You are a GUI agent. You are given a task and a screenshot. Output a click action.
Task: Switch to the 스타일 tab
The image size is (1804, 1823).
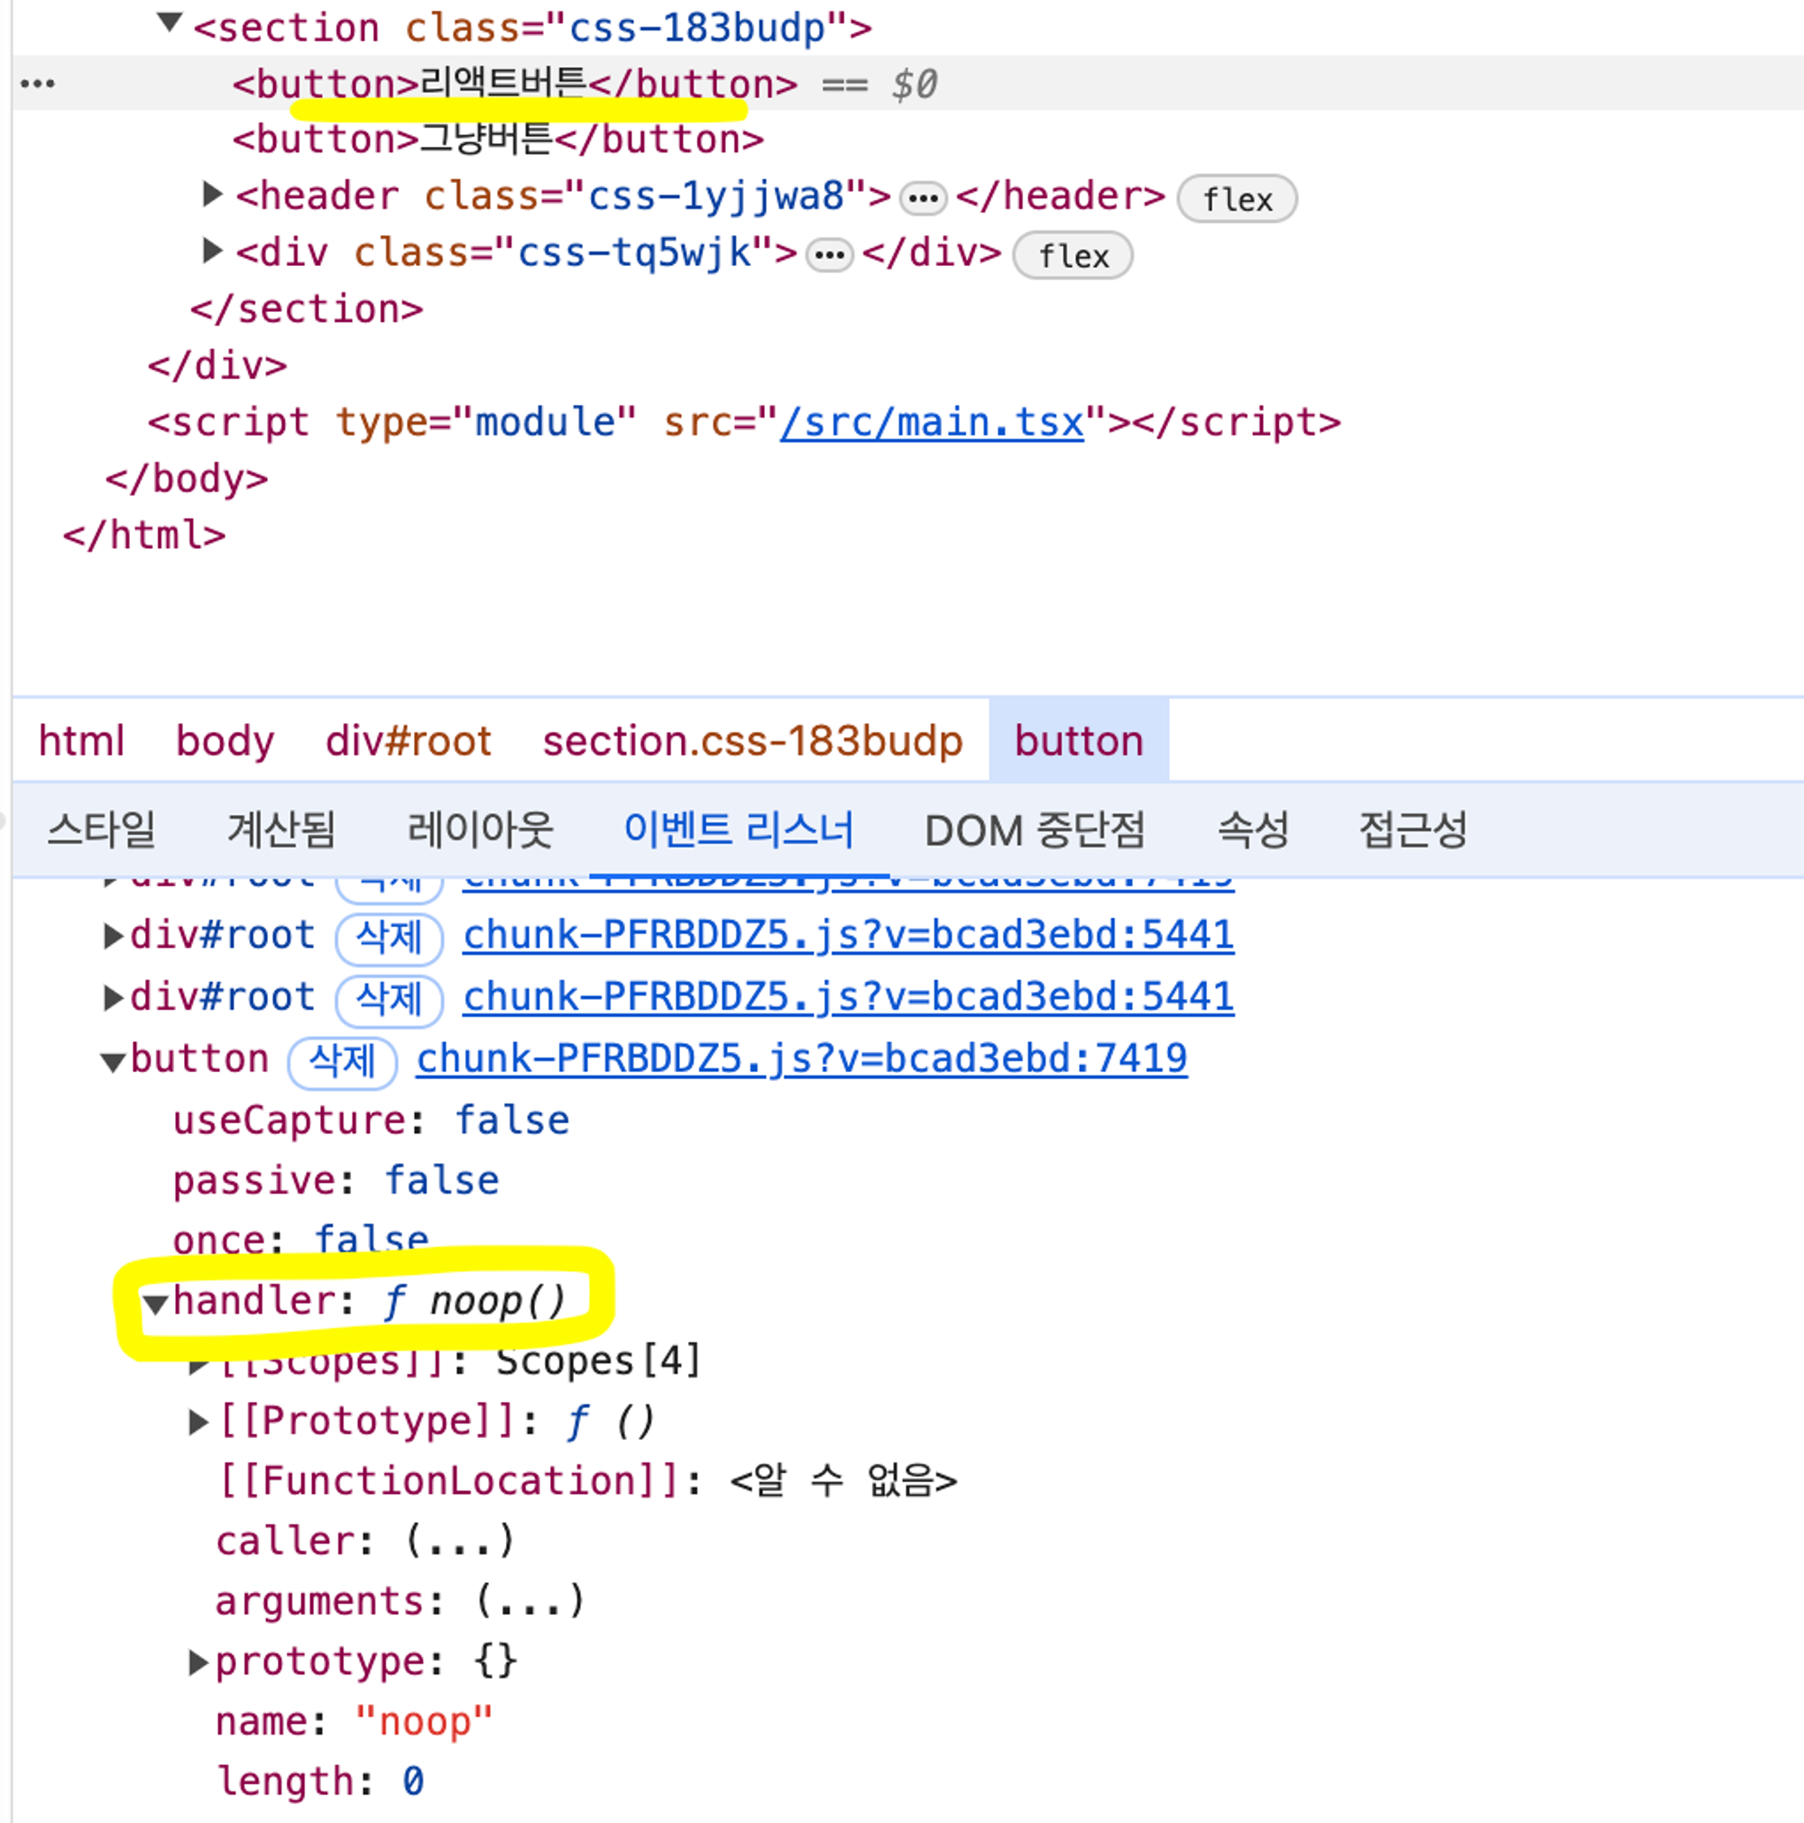(x=101, y=829)
